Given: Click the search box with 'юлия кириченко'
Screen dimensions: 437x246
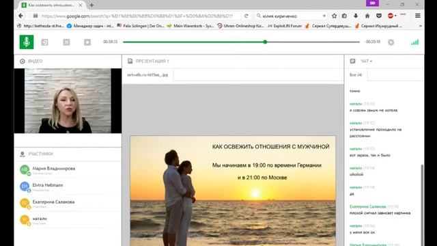Looking at the screenshot, I should (x=292, y=16).
